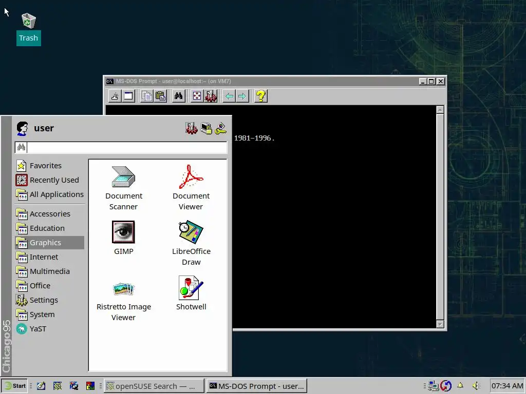
Task: Switch to openSUSE Search taskbar window
Action: click(x=154, y=386)
